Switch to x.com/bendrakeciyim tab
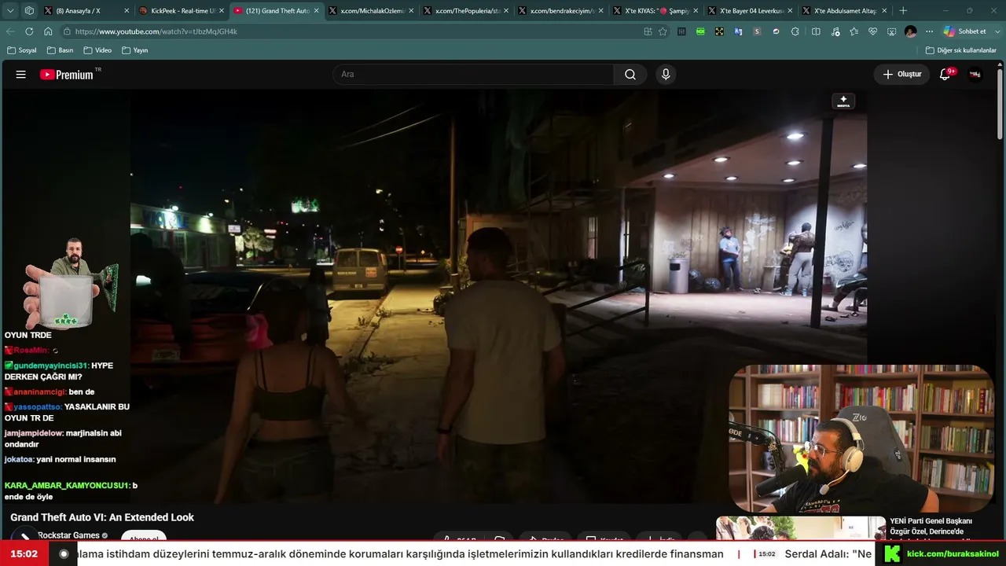 coord(559,11)
